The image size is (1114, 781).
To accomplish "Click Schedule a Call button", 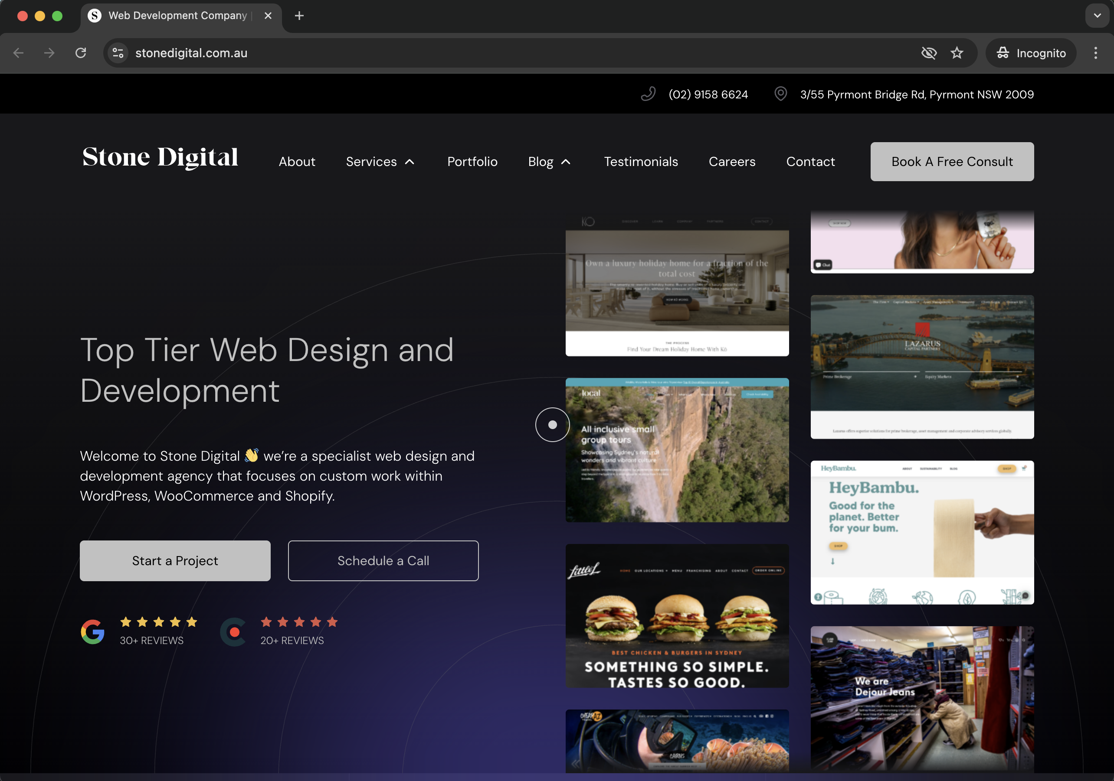I will point(383,560).
